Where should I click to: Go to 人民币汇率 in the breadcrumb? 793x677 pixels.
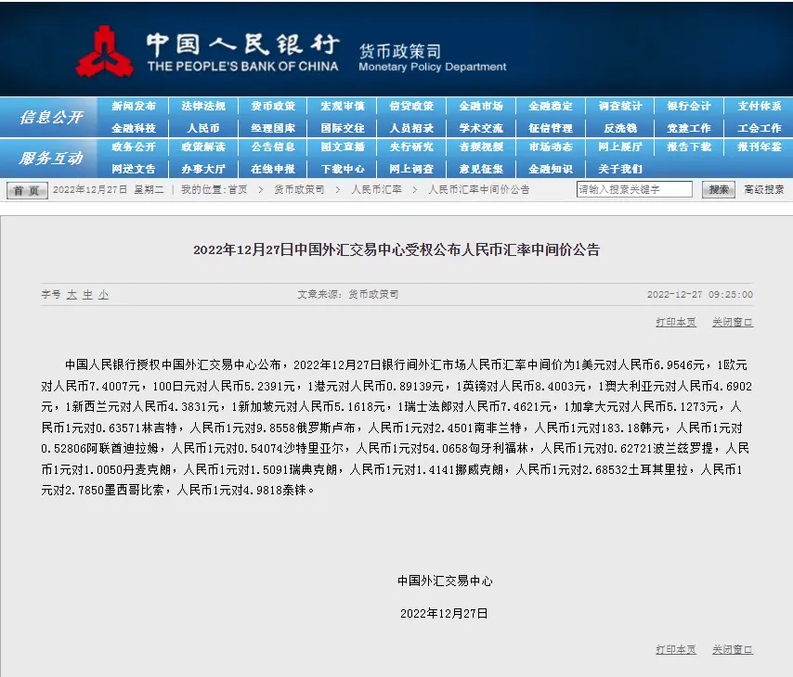tap(376, 190)
